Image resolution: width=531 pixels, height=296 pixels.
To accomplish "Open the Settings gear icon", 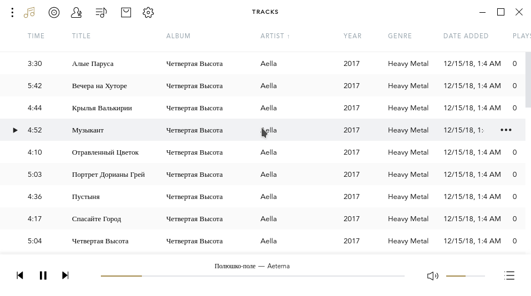I will [x=148, y=13].
